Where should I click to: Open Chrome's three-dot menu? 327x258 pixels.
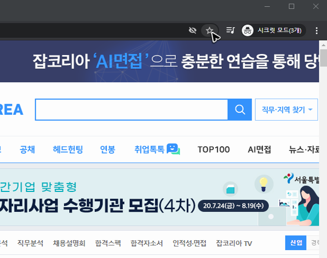pyautogui.click(x=317, y=31)
